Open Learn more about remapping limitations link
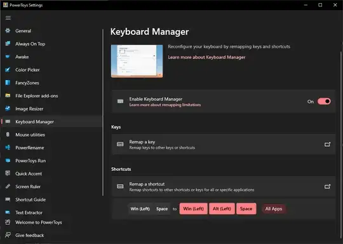343x244 pixels. click(x=165, y=105)
